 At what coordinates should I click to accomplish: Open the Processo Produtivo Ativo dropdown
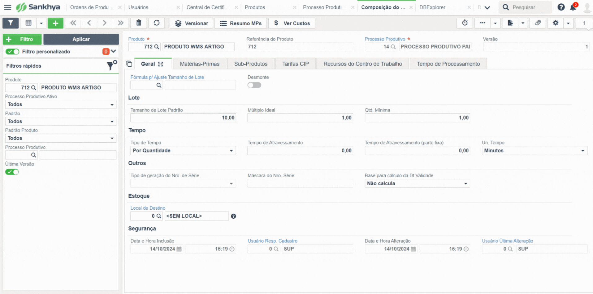pos(61,104)
